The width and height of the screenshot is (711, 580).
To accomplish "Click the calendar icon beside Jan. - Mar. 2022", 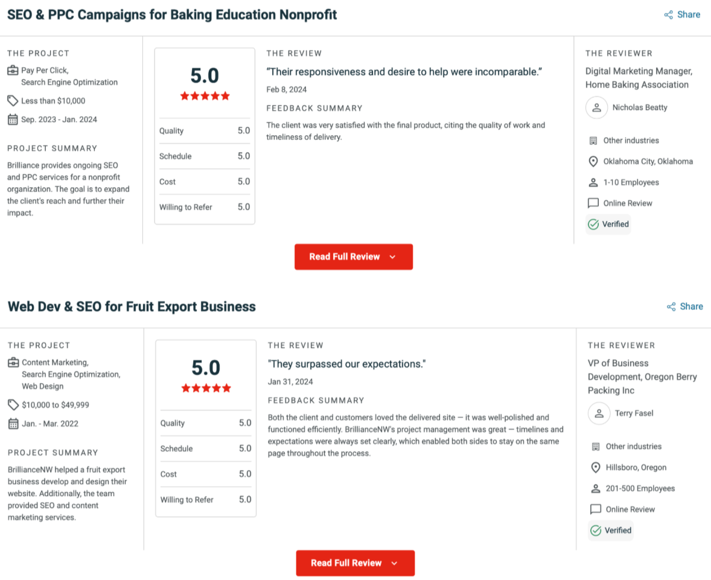I will click(13, 424).
